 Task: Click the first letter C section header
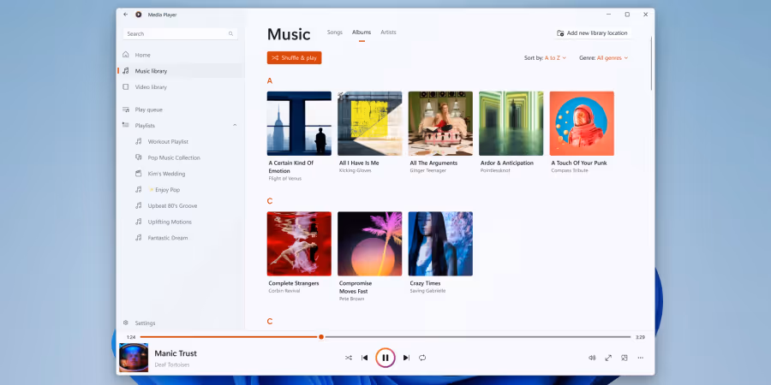tap(270, 201)
